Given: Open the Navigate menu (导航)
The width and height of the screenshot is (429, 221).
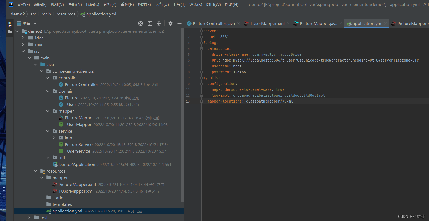Looking at the screenshot, I should pyautogui.click(x=75, y=5).
